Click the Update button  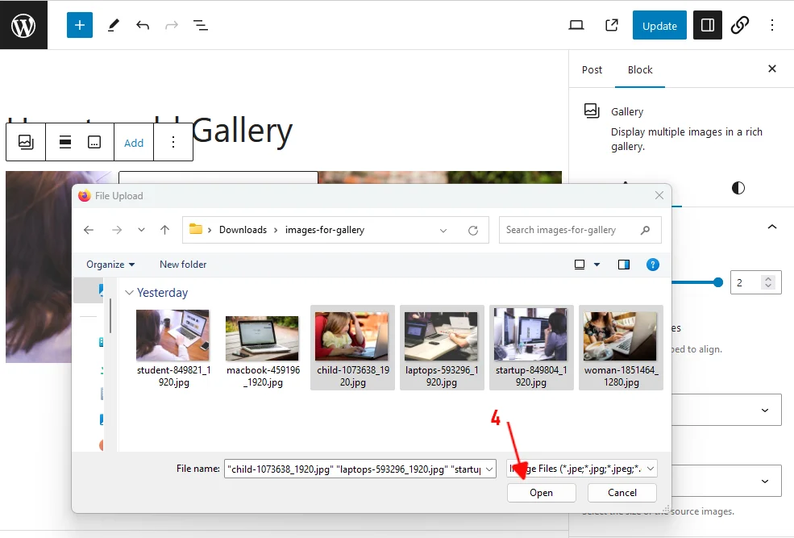pos(659,25)
